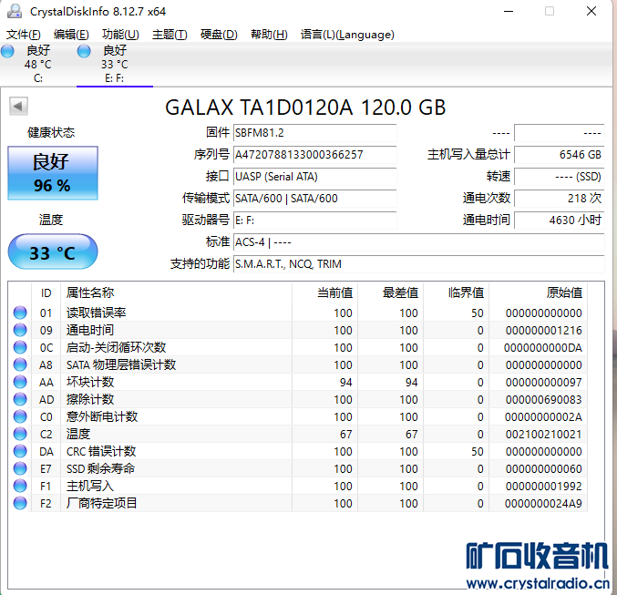Click the 良好 96 % health status button
The height and width of the screenshot is (595, 617).
coord(53,173)
